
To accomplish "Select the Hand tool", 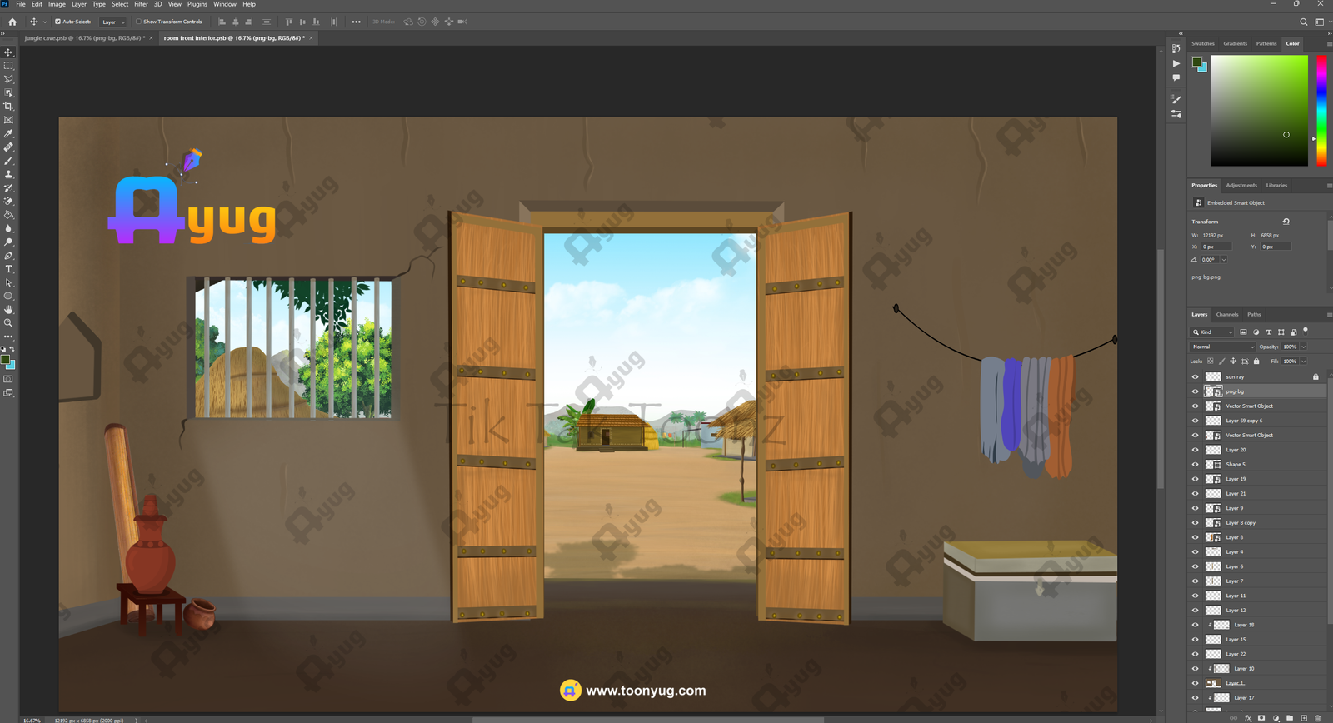I will [9, 309].
